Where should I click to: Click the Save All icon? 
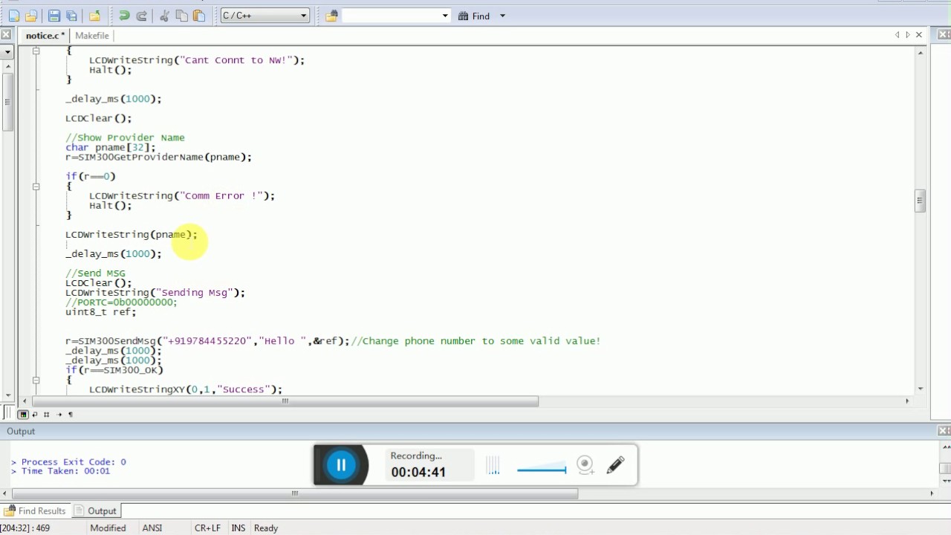tap(71, 16)
